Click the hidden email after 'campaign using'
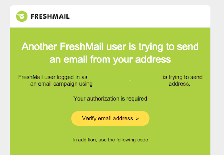 (131, 84)
